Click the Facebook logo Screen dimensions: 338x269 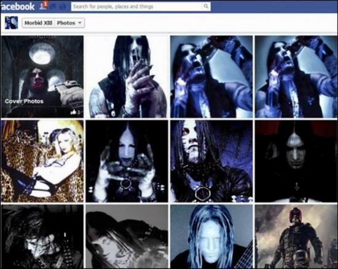[17, 6]
